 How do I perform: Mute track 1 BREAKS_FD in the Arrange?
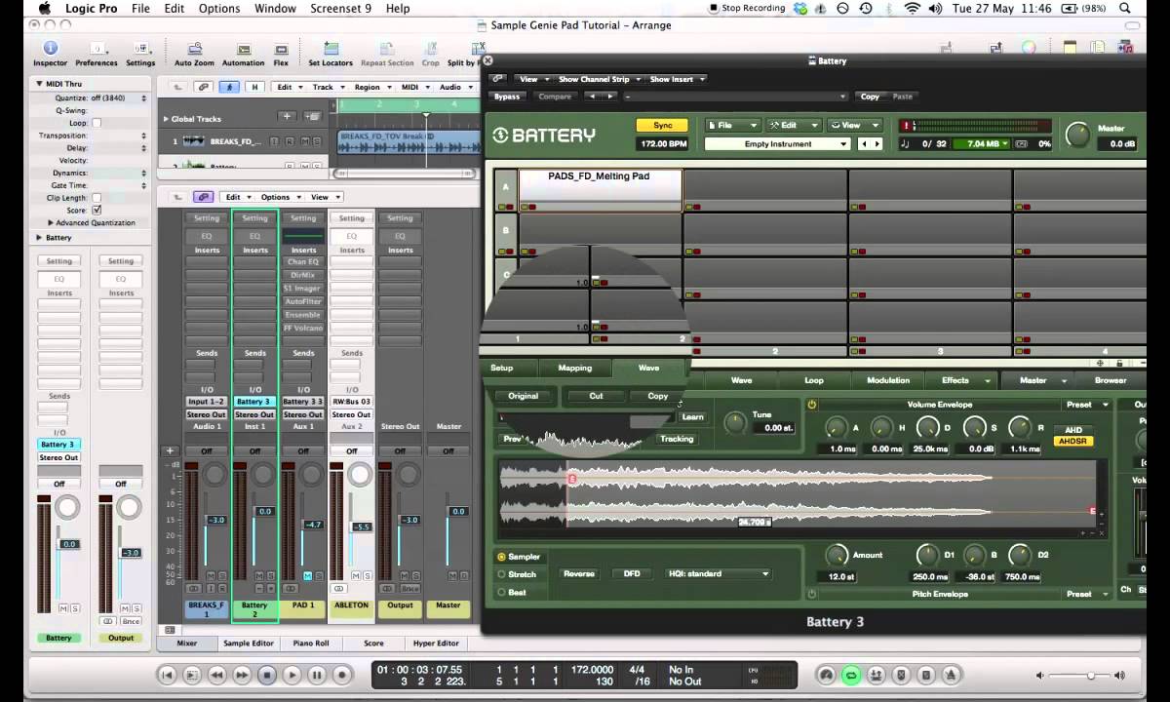(305, 141)
